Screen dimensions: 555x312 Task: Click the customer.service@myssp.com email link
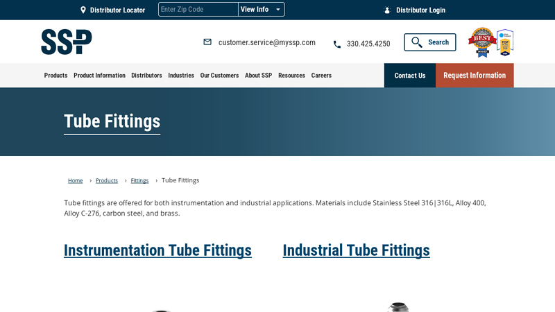point(267,42)
